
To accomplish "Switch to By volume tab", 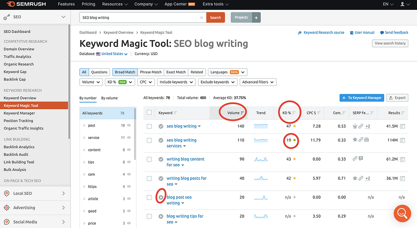I will (x=109, y=98).
